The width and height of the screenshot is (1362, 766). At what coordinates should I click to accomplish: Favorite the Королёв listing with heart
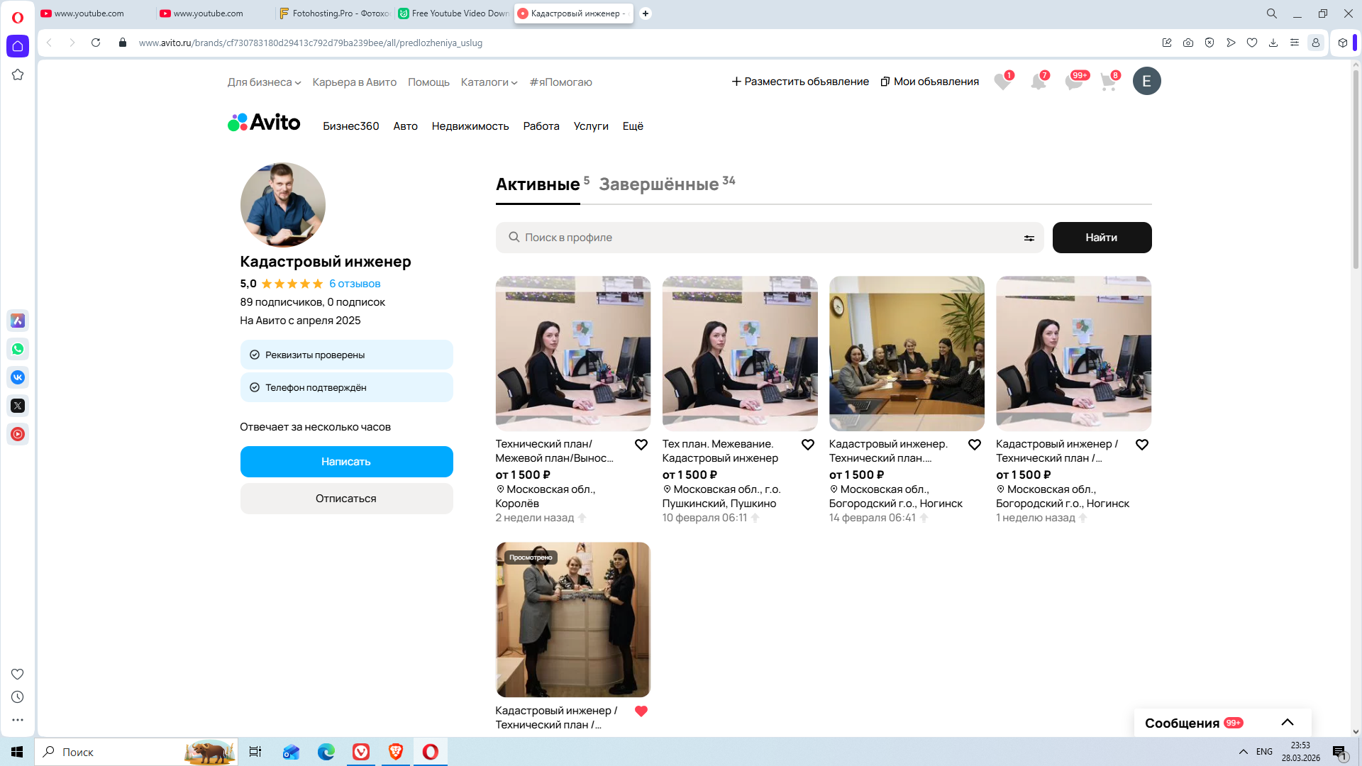tap(641, 445)
